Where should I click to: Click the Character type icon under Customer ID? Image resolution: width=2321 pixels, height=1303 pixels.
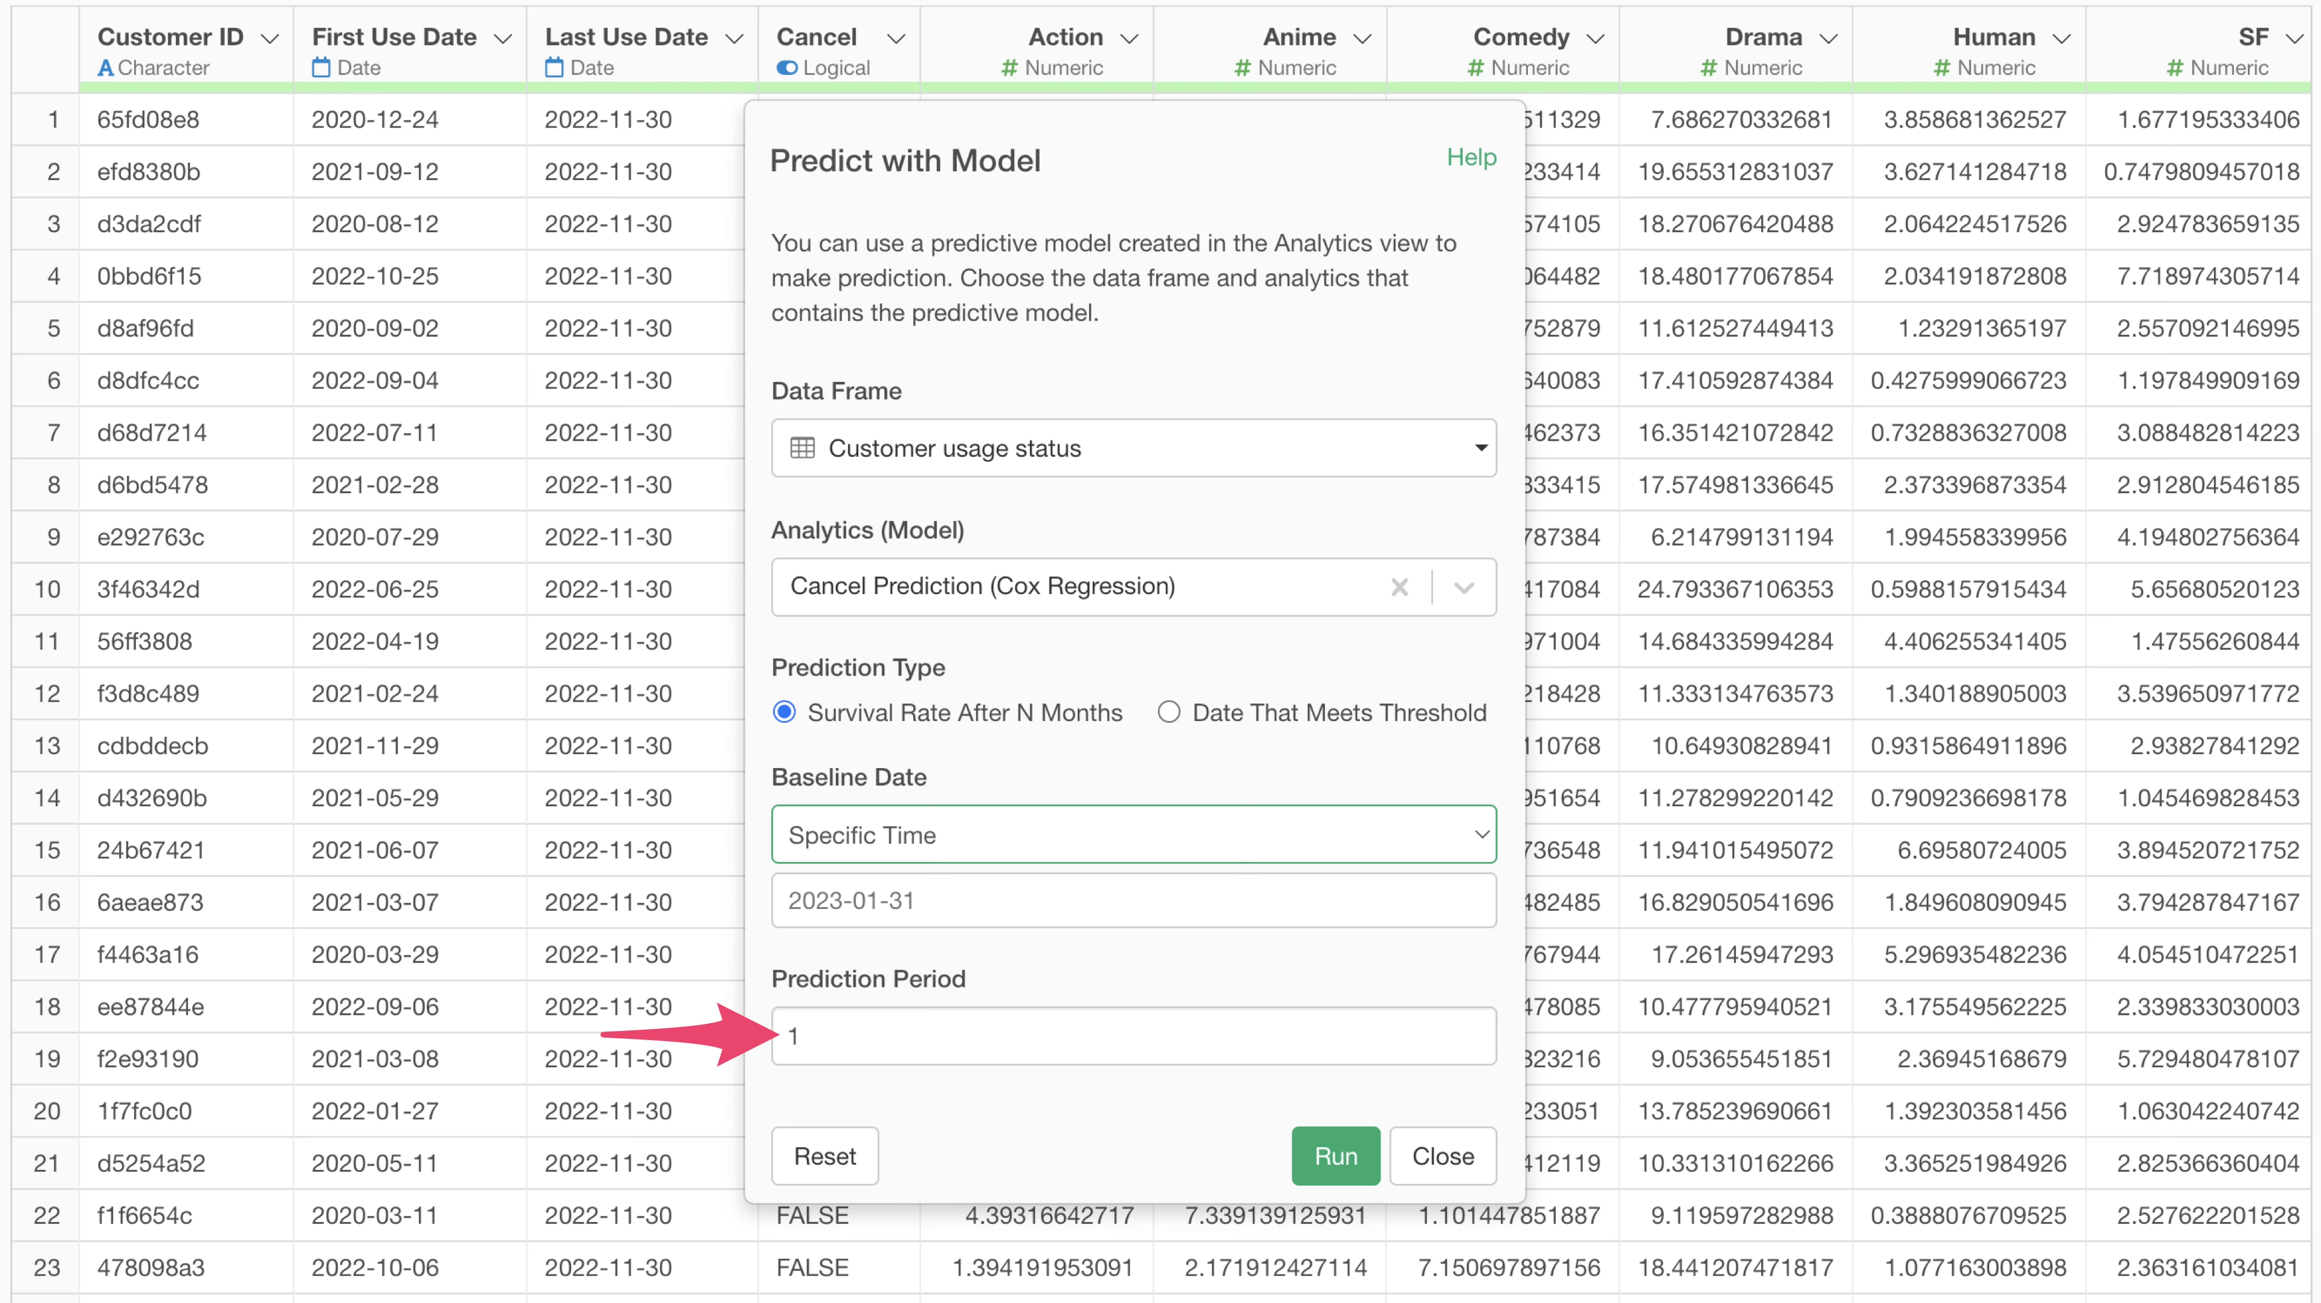[x=105, y=68]
